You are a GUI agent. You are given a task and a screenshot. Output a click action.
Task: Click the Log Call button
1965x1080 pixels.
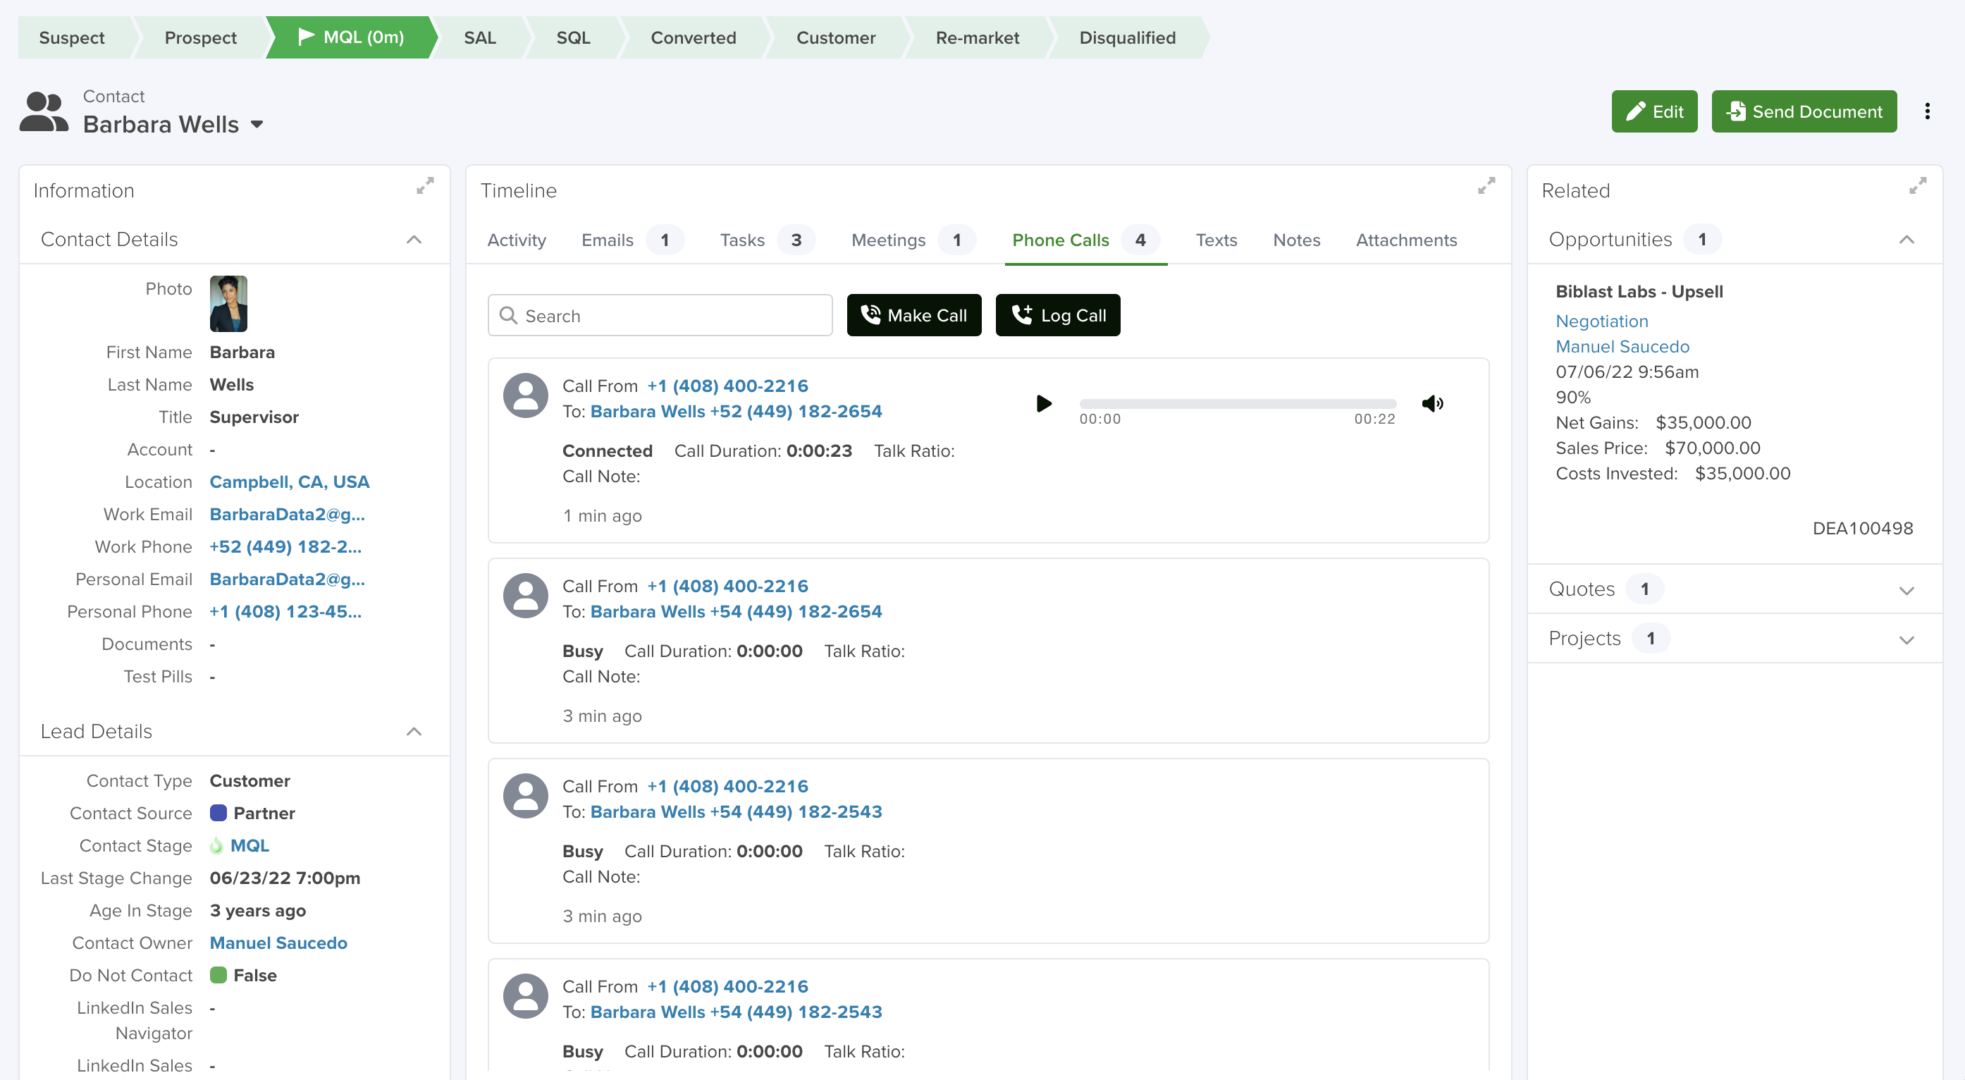1057,315
